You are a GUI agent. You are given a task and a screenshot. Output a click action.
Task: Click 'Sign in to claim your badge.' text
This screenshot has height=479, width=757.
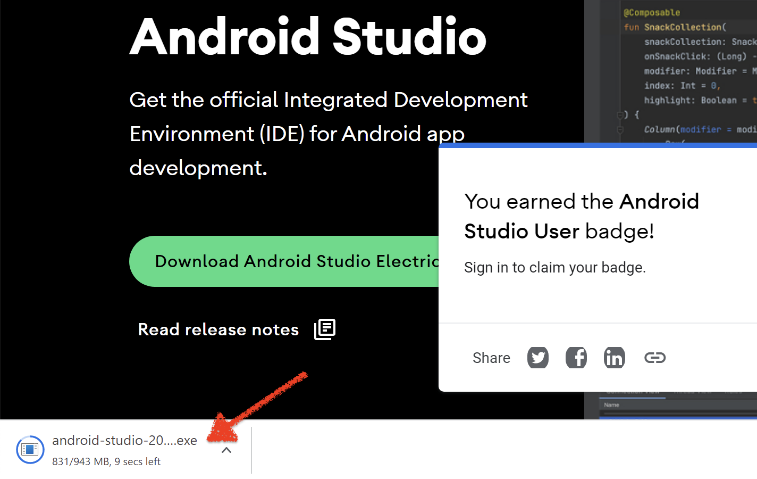[x=555, y=267]
